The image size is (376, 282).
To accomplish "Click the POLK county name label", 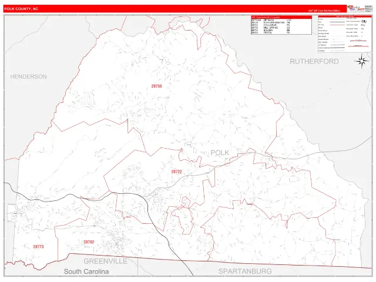I will tap(220, 153).
